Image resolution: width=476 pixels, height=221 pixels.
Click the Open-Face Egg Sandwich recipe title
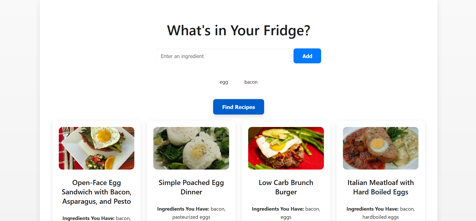(x=97, y=192)
